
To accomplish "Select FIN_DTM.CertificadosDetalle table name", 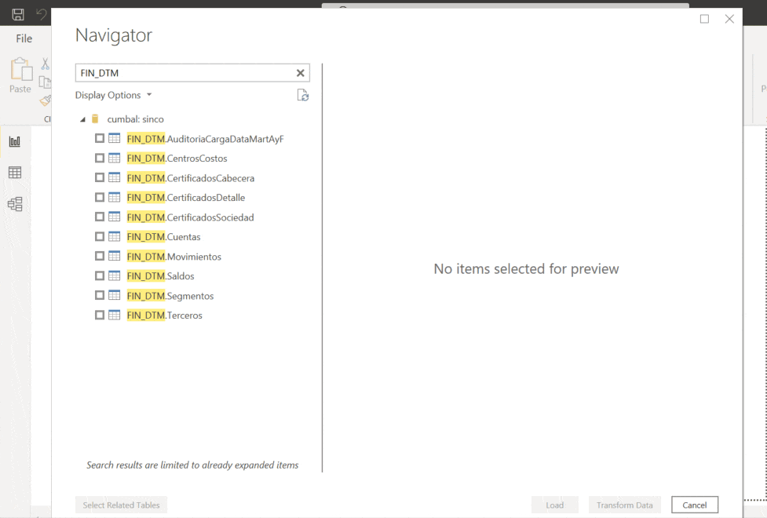I will click(x=186, y=198).
